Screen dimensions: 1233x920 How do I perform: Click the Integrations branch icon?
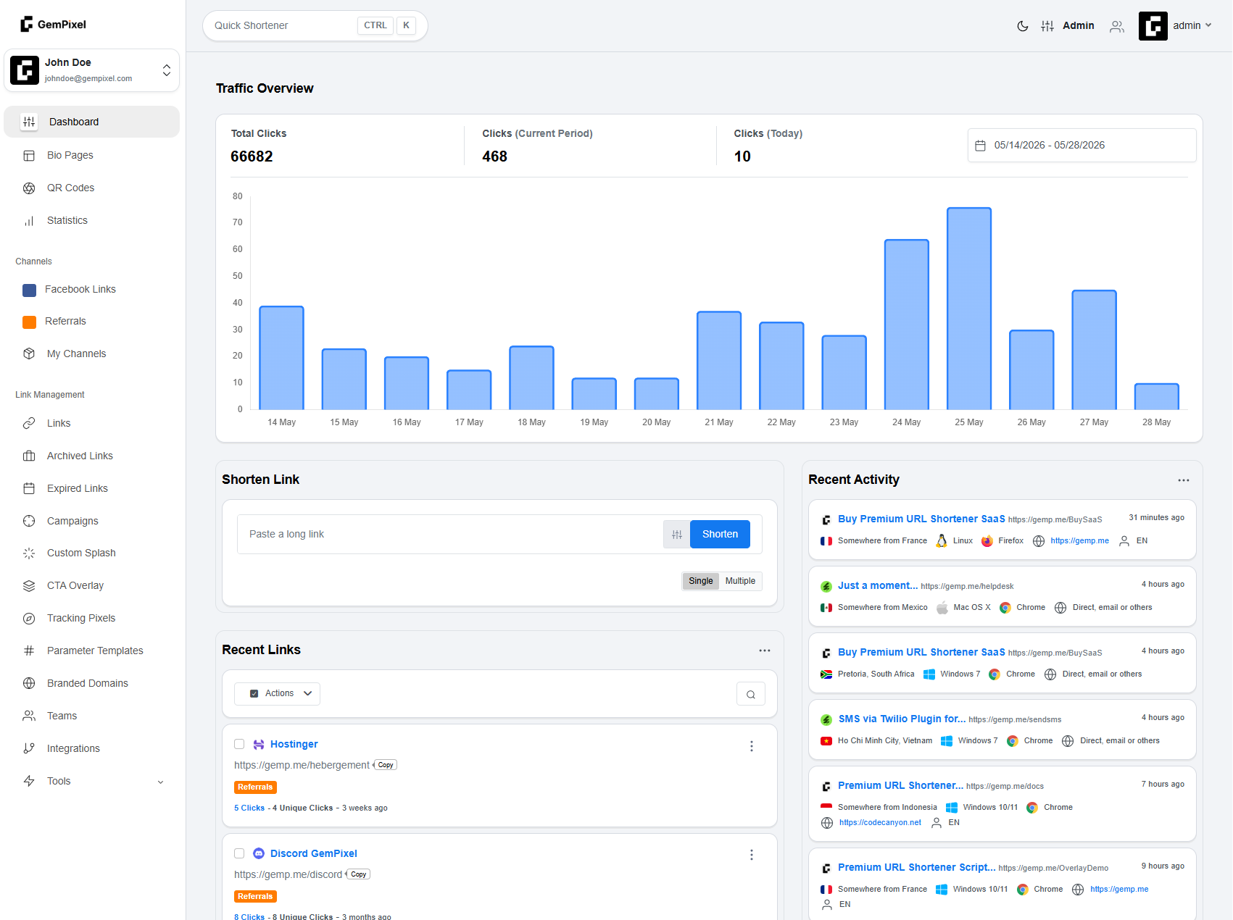[x=29, y=748]
